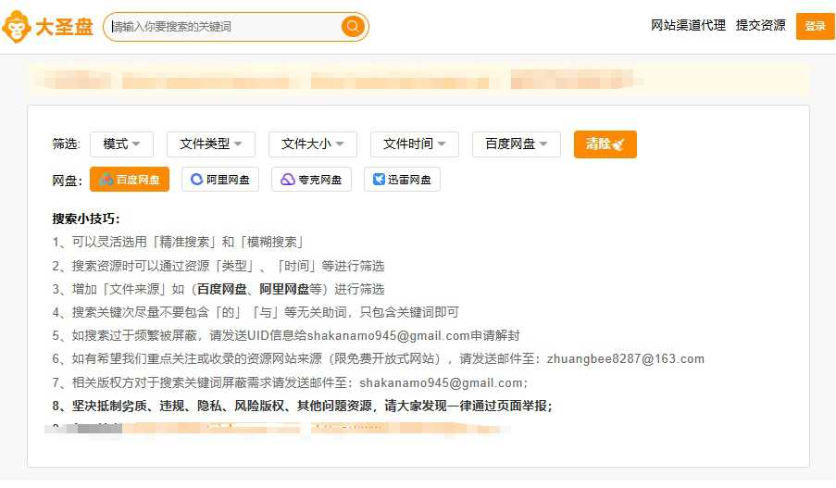
Task: Open the 文件大小 filter dropdown
Action: [x=312, y=144]
